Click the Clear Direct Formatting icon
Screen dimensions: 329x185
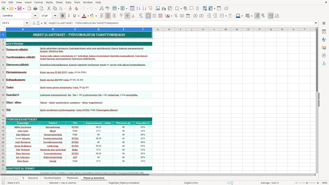click(76, 8)
